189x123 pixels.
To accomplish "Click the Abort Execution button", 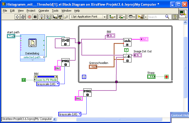I will coord(29,17).
